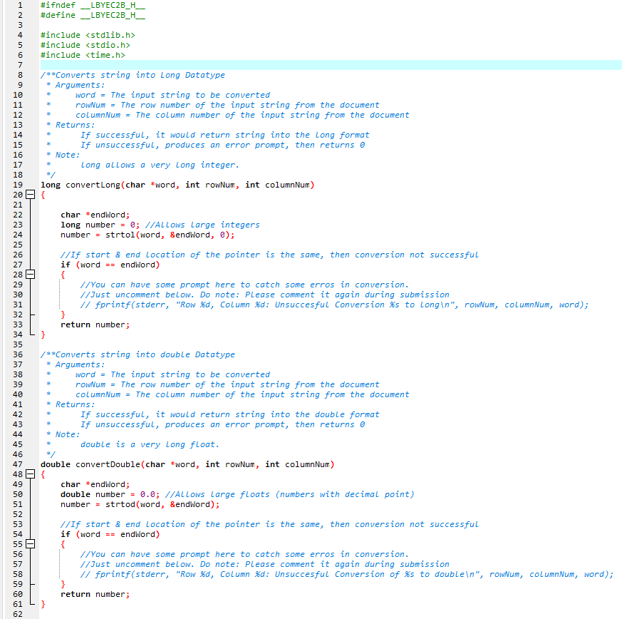Click 'return number;' on line 33
Screen dimensions: 622x619
click(95, 324)
